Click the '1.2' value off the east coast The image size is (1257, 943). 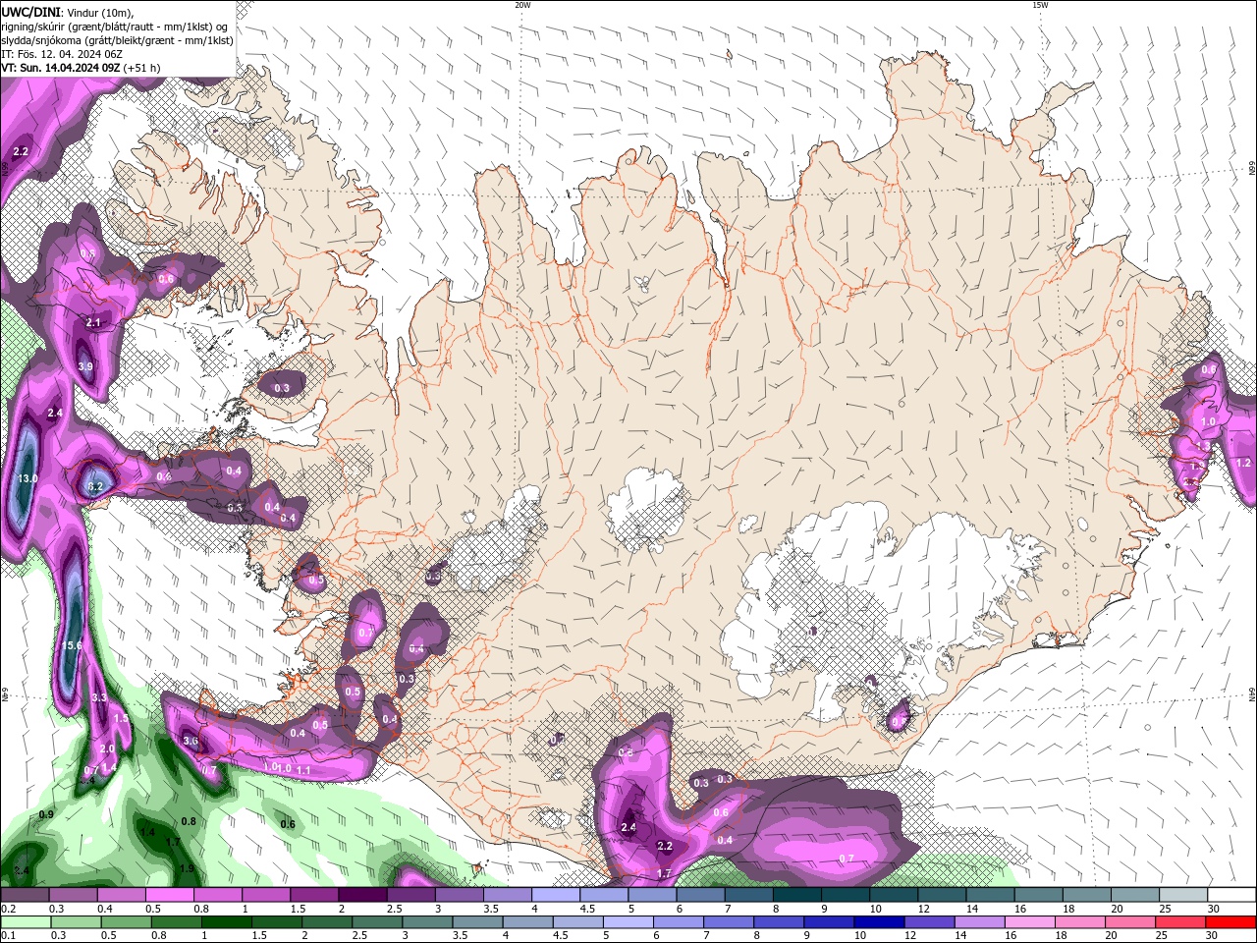point(1241,463)
